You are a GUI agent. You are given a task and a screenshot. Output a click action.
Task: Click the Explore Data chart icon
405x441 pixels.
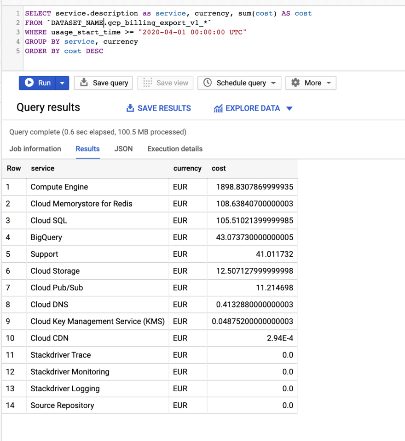[x=218, y=108]
